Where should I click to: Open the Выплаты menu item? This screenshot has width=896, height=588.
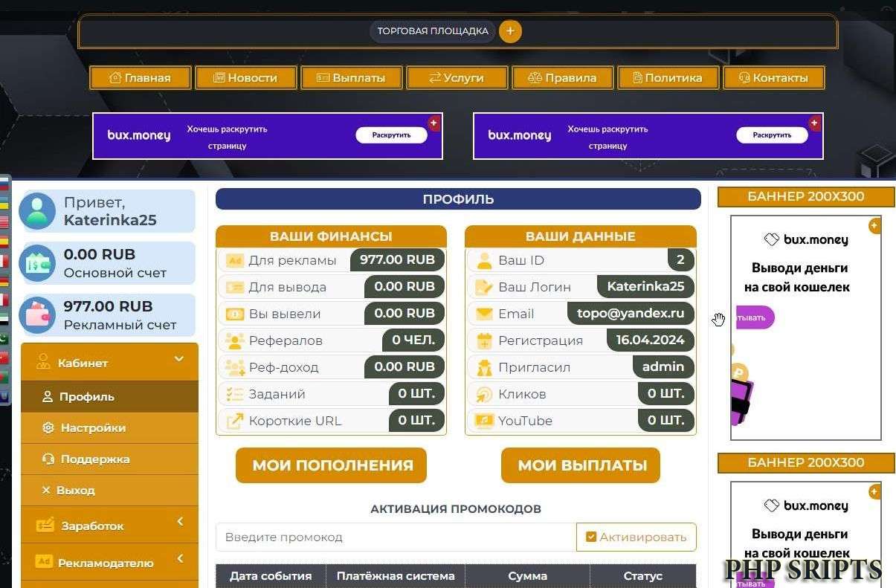pyautogui.click(x=351, y=78)
